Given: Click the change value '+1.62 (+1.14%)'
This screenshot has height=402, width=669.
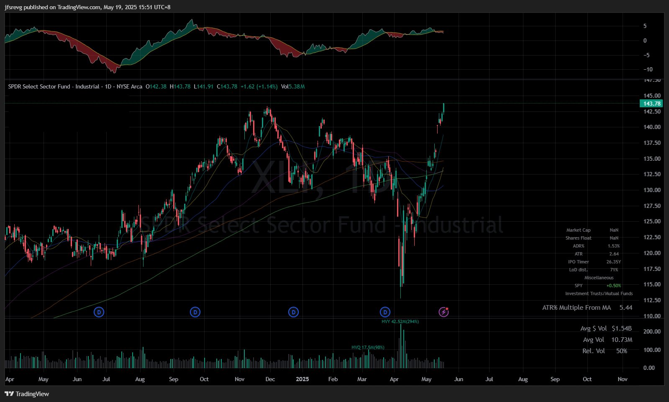Looking at the screenshot, I should [x=259, y=87].
